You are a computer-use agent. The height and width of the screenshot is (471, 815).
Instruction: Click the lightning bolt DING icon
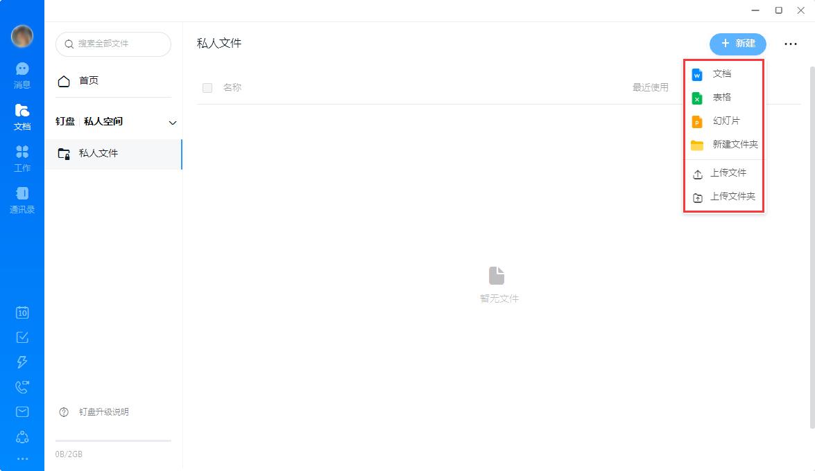22,362
